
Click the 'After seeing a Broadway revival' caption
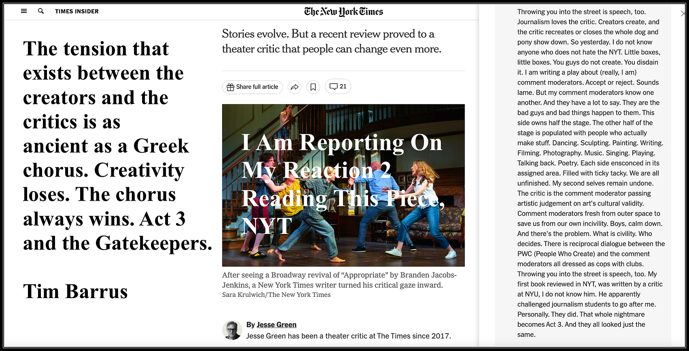[x=339, y=280]
